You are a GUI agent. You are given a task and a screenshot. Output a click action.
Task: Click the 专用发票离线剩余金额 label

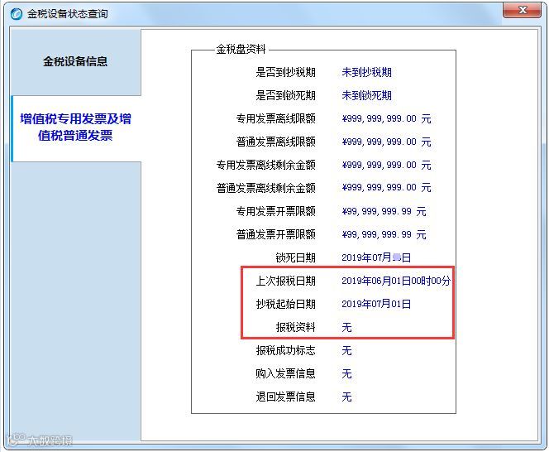click(265, 165)
